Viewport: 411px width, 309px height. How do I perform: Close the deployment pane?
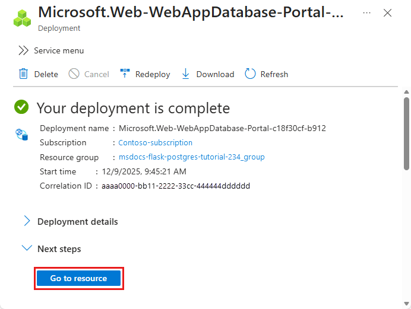click(x=387, y=13)
